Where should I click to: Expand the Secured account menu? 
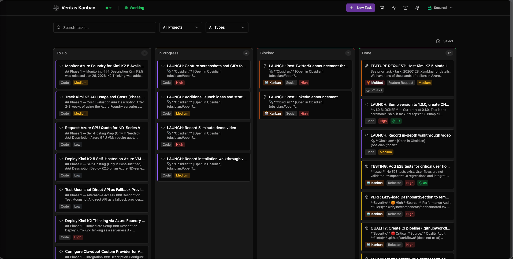[x=440, y=8]
